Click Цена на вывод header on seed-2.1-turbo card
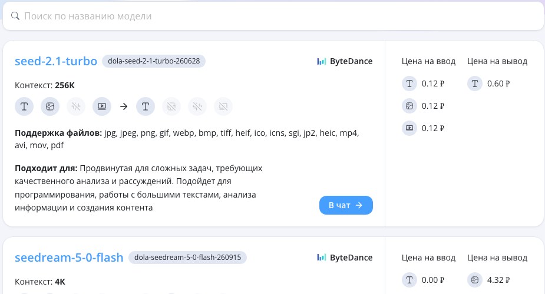The height and width of the screenshot is (294, 545). (x=497, y=61)
